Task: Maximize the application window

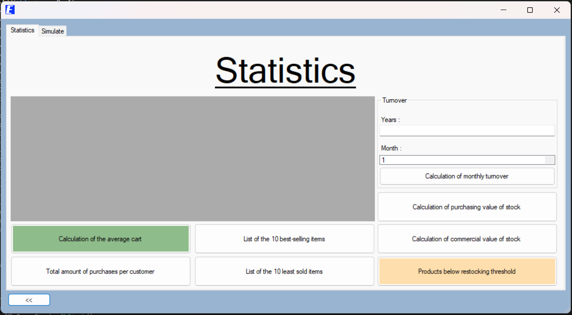Action: (x=530, y=10)
